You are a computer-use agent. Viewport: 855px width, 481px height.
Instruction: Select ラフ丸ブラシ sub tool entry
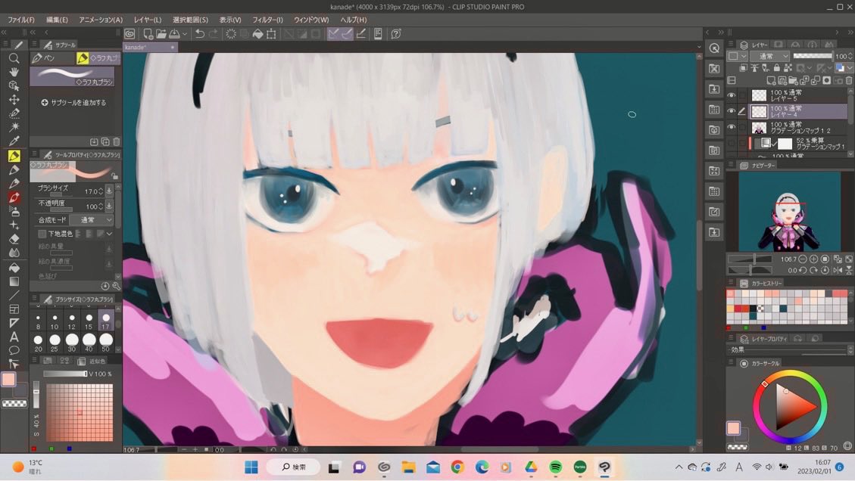[x=72, y=76]
